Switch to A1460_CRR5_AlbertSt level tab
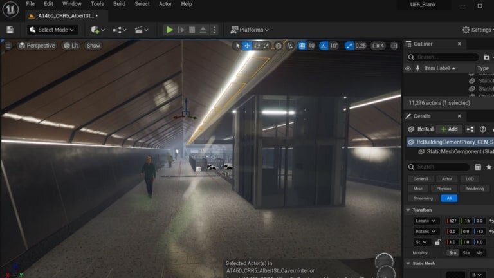494x278 pixels. point(67,15)
